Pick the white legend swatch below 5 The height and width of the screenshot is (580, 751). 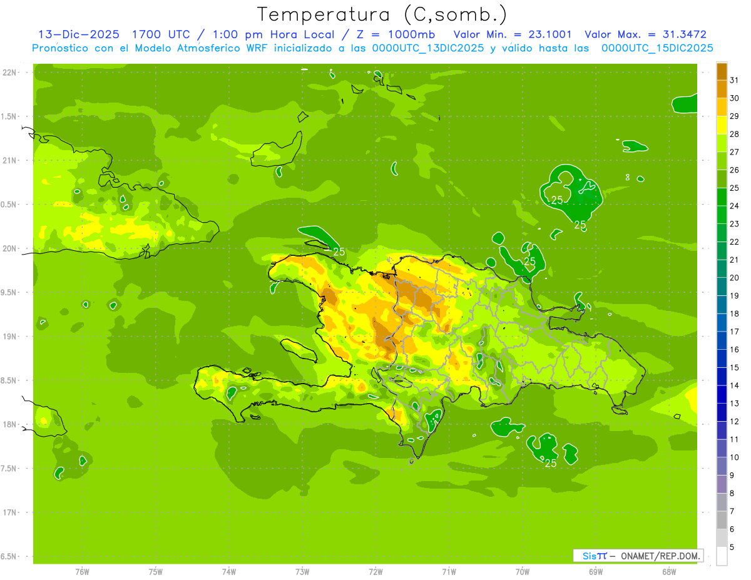point(722,556)
